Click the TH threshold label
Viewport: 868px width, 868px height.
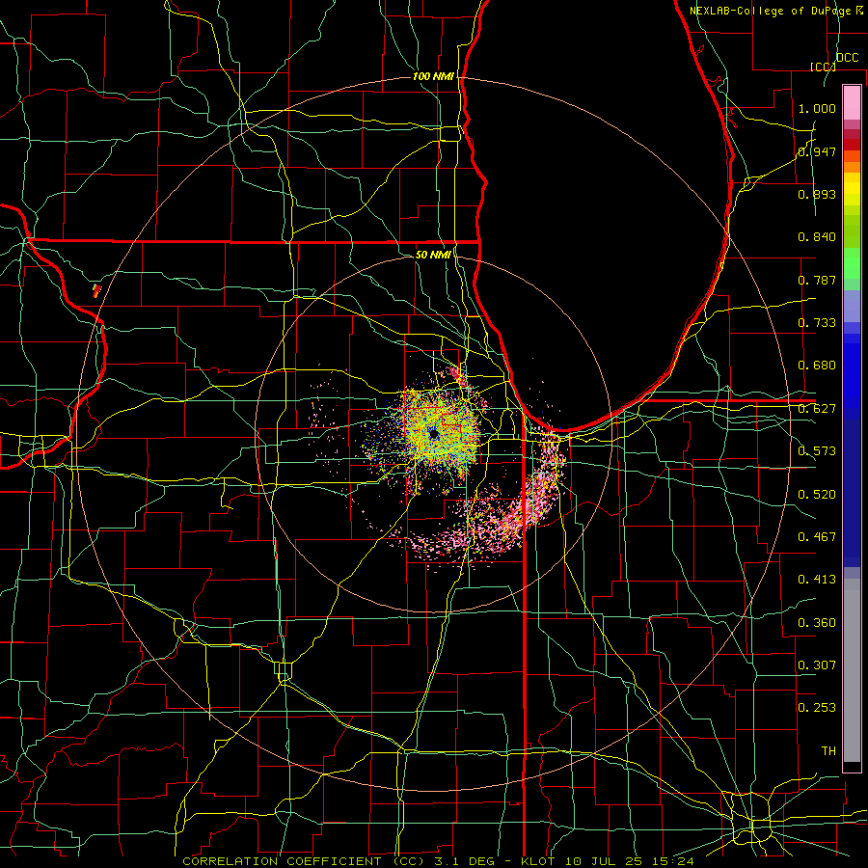pos(828,751)
